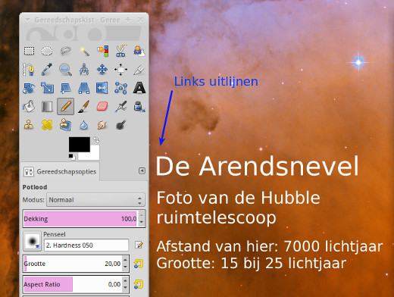
Task: Open the Modus Normaal dropdown
Action: click(95, 200)
